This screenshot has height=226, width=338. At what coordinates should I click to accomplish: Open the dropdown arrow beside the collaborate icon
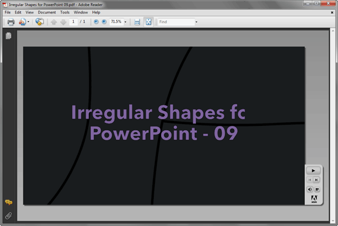pyautogui.click(x=28, y=21)
